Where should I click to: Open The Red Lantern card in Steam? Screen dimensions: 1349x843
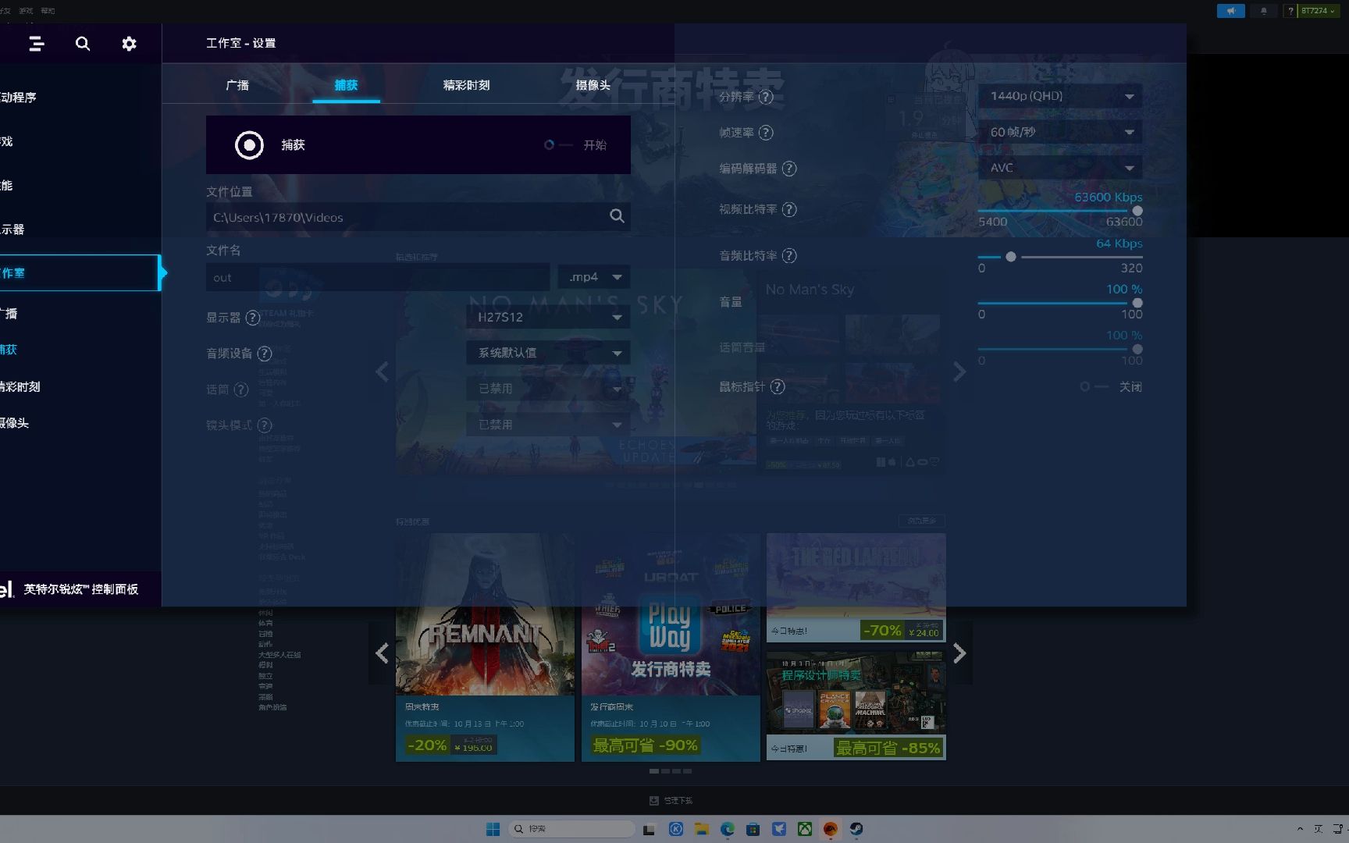(856, 588)
